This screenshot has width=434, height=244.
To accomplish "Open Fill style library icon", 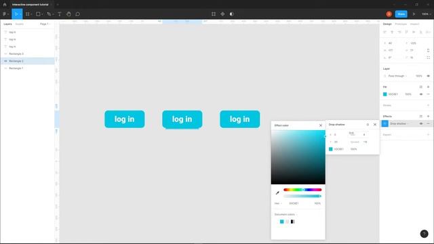I will (421, 87).
